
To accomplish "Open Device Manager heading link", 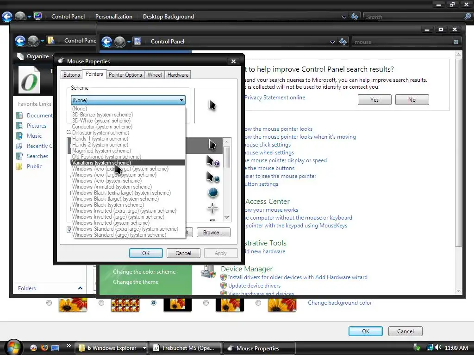I will [x=247, y=269].
